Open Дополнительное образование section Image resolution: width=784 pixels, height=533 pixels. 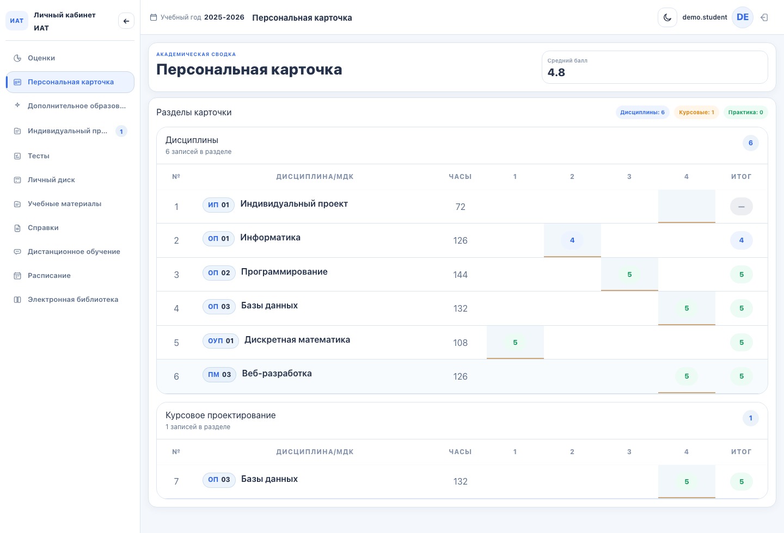pyautogui.click(x=70, y=106)
